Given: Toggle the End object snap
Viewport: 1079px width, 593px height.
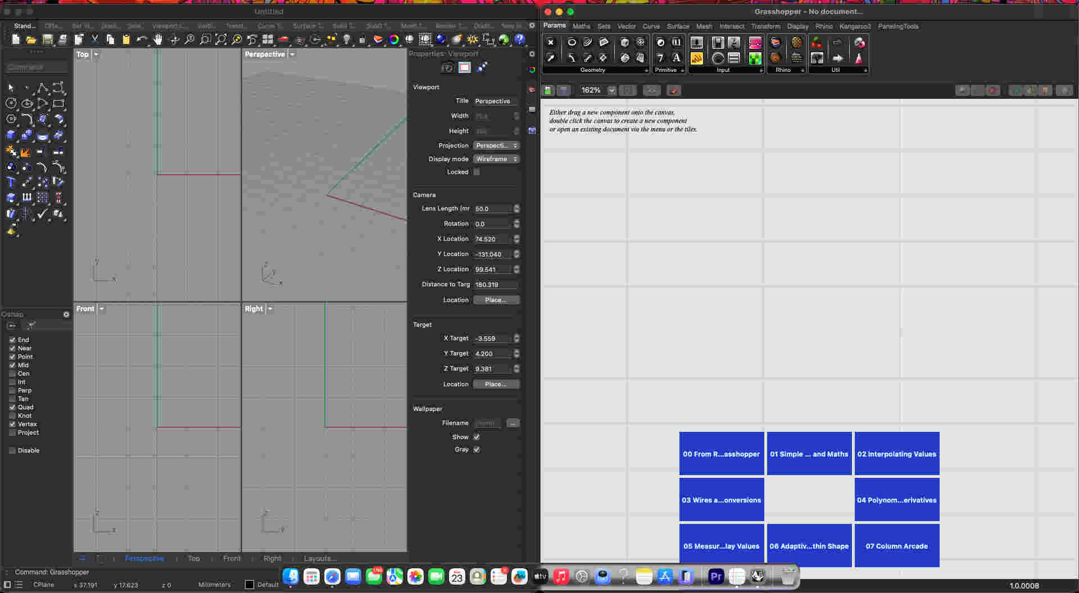Looking at the screenshot, I should coord(12,340).
